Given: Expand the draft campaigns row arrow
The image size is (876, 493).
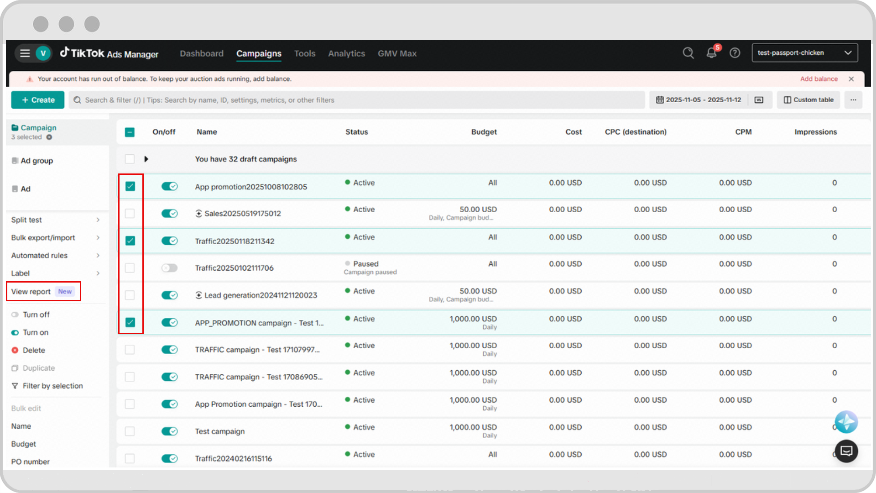Looking at the screenshot, I should click(x=146, y=159).
